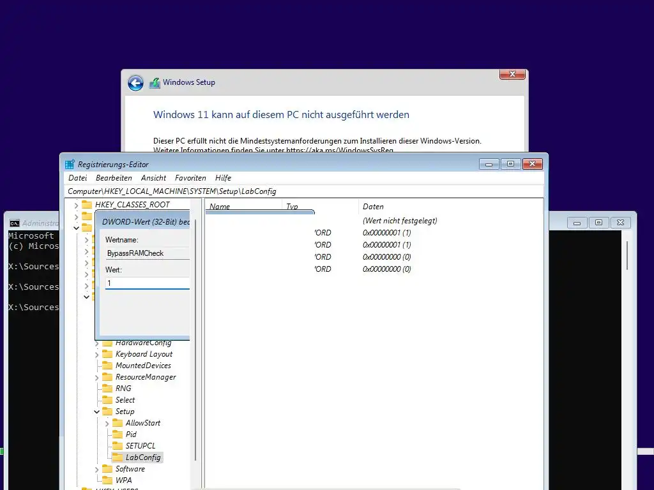The width and height of the screenshot is (654, 490).
Task: Expand the ResourceManager key
Action: 97,378
